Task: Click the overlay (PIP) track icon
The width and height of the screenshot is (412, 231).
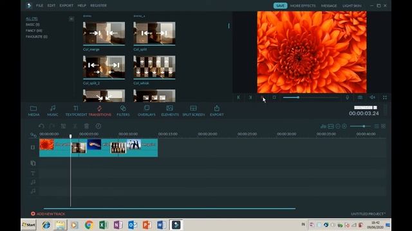Action: (33, 163)
